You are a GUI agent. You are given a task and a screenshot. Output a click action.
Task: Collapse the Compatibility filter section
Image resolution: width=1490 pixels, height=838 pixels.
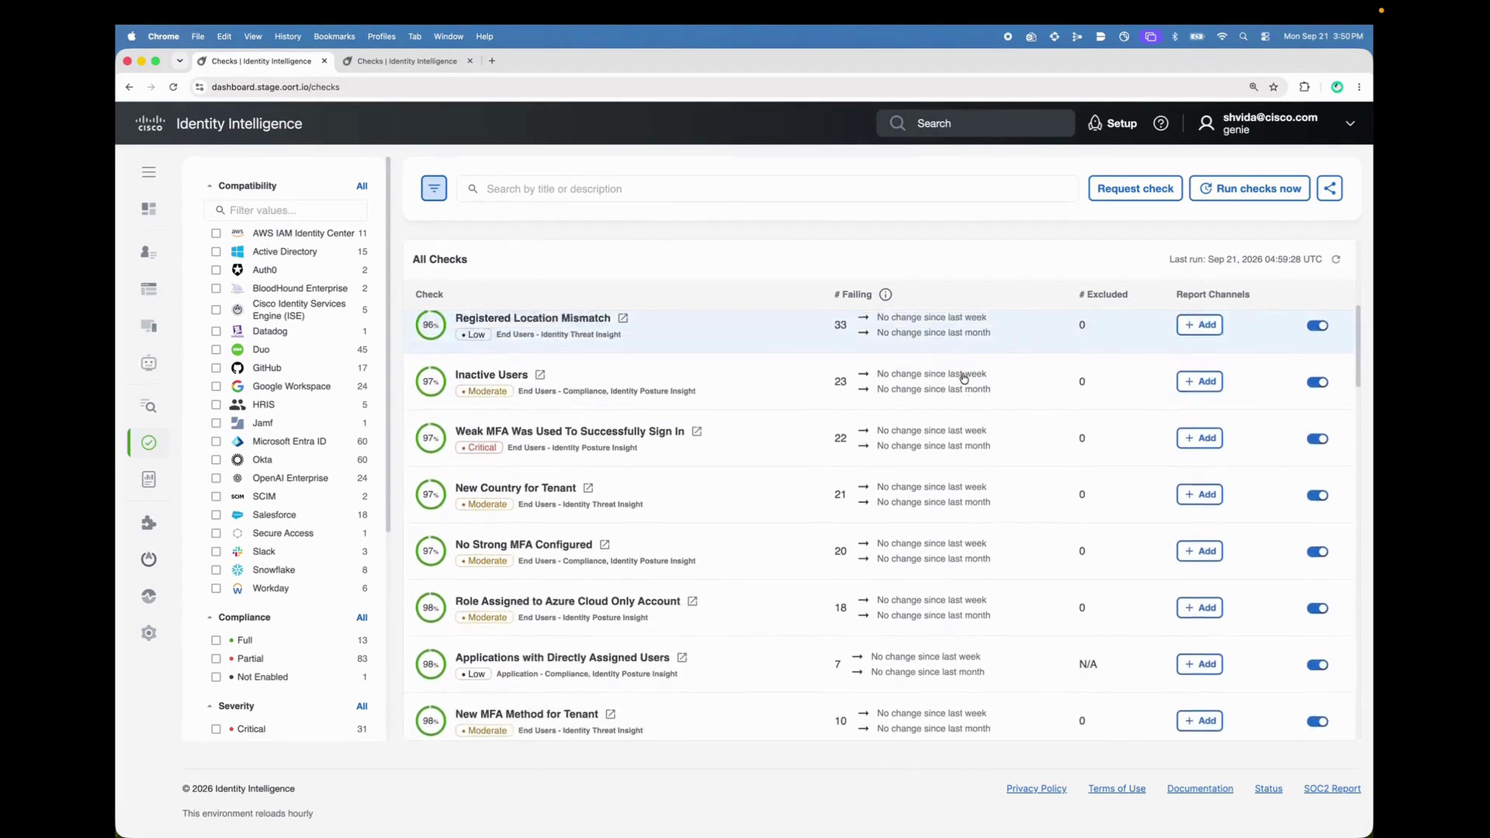pos(210,186)
